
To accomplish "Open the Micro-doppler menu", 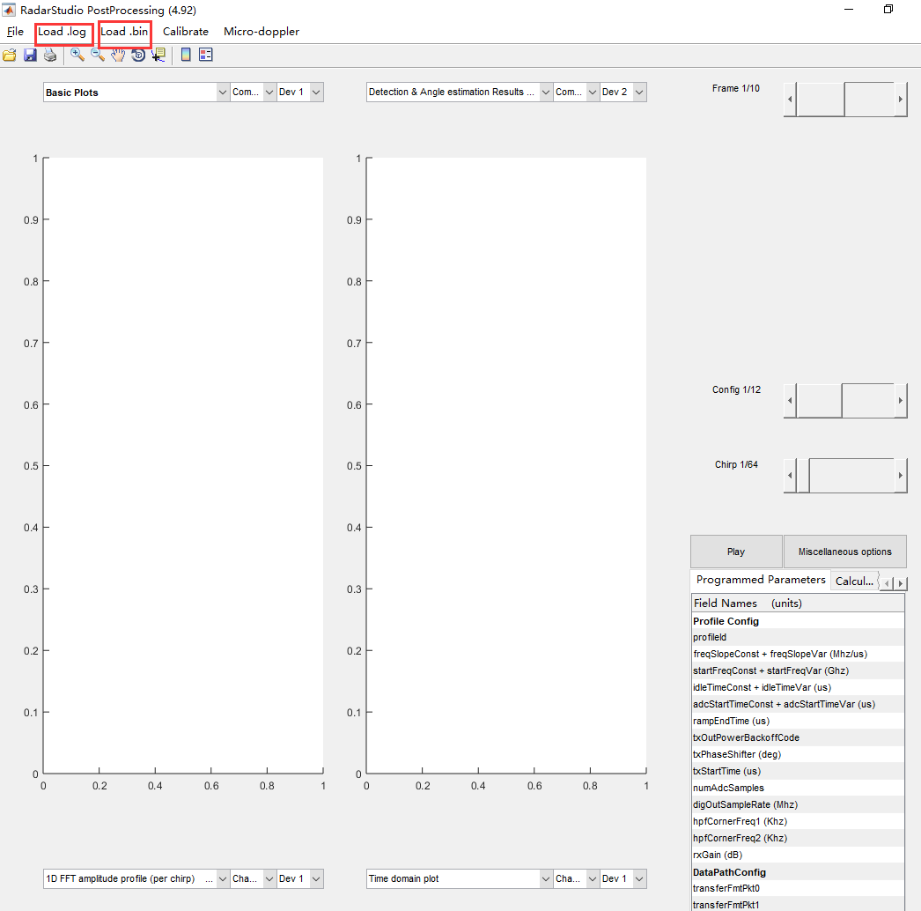I will click(262, 32).
